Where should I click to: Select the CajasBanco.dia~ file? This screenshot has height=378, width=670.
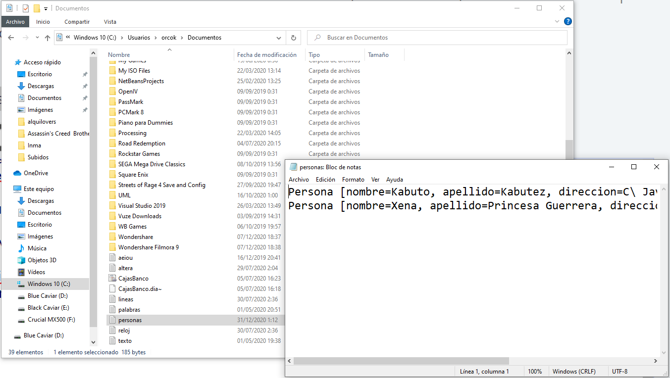140,289
